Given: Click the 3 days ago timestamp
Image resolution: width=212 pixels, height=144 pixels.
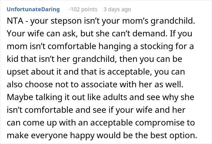Looking at the screenshot, I should pyautogui.click(x=118, y=10).
